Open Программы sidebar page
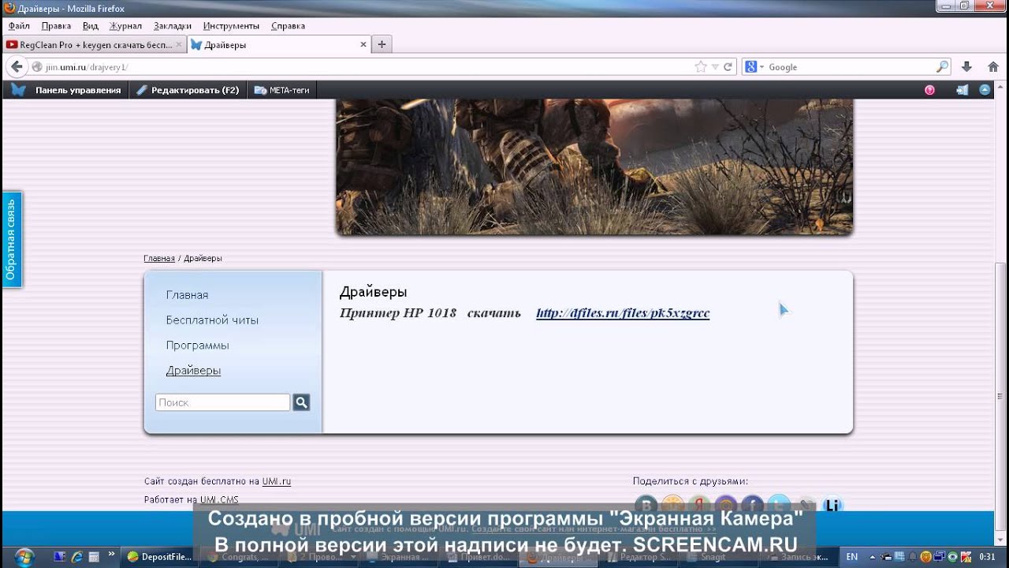Viewport: 1009px width, 568px height. click(x=197, y=345)
